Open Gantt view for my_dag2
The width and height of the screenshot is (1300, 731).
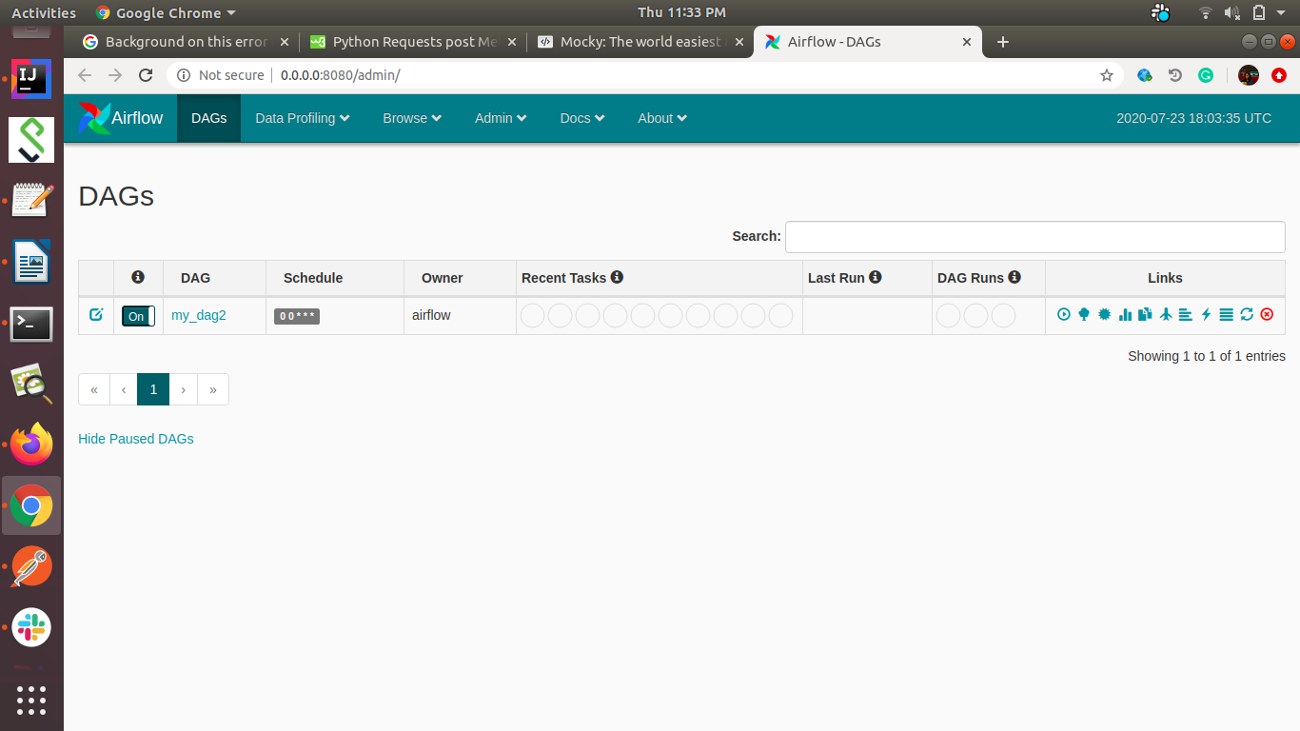pyautogui.click(x=1186, y=315)
